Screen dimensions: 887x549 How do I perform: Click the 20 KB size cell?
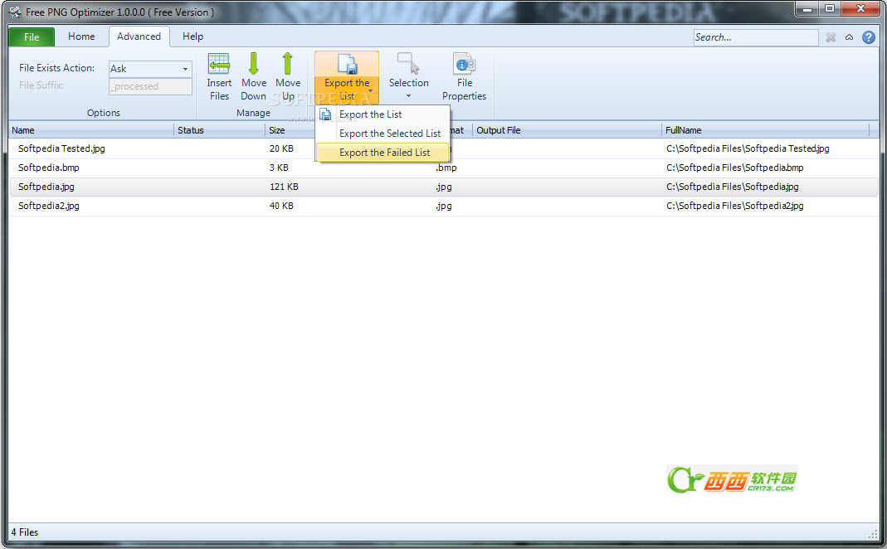[281, 148]
